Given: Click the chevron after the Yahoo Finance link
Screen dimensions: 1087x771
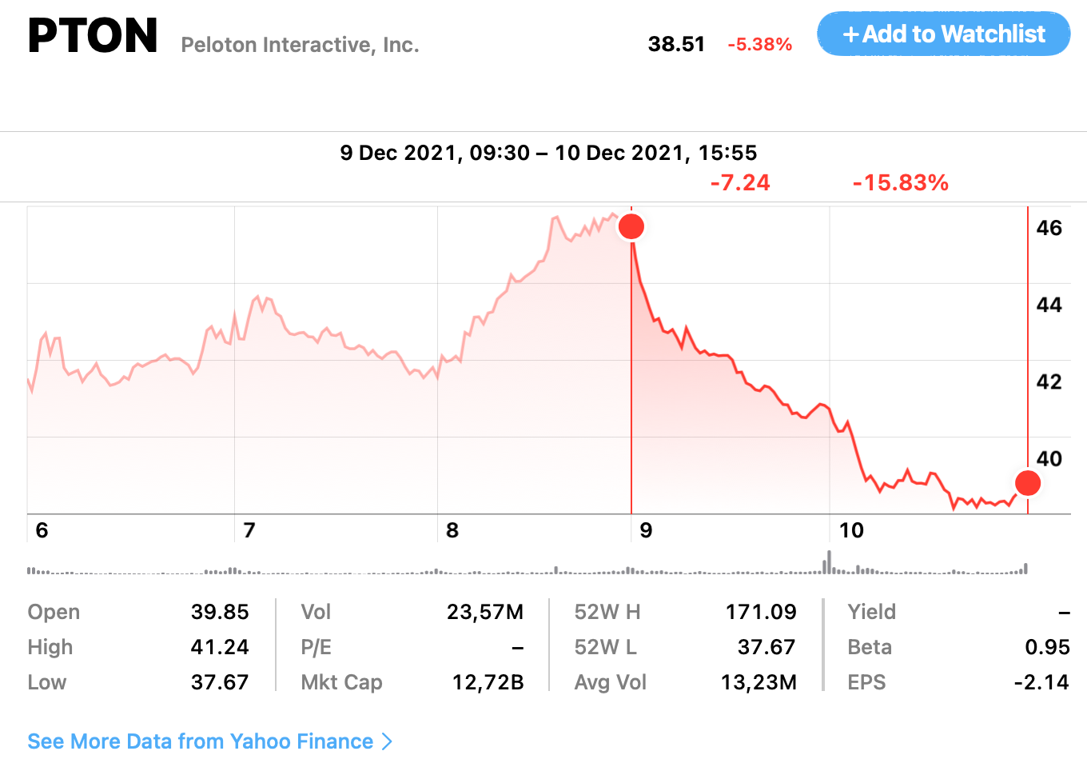Looking at the screenshot, I should (388, 741).
